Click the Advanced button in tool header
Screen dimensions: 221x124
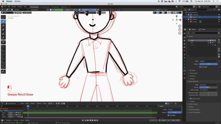point(104,10)
